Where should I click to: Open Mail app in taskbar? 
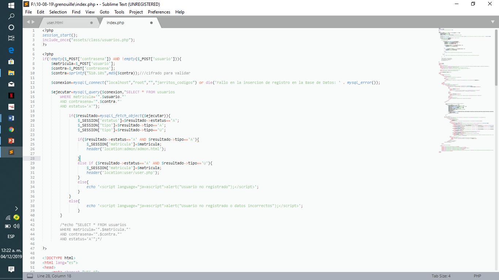click(x=11, y=84)
